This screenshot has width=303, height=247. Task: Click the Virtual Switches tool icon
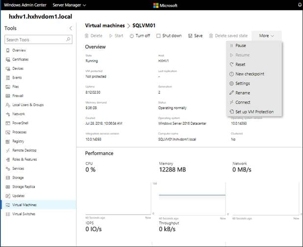(x=8, y=214)
